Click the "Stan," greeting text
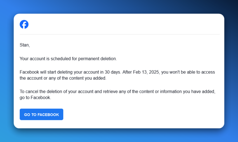 (x=25, y=45)
